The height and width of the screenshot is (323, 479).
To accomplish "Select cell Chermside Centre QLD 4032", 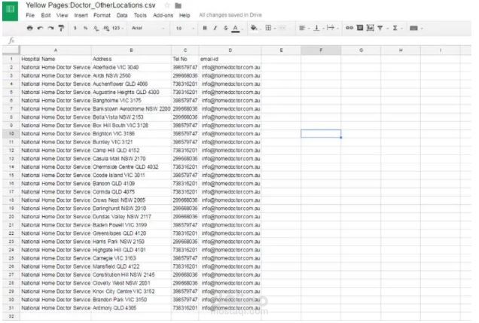I will 131,167.
